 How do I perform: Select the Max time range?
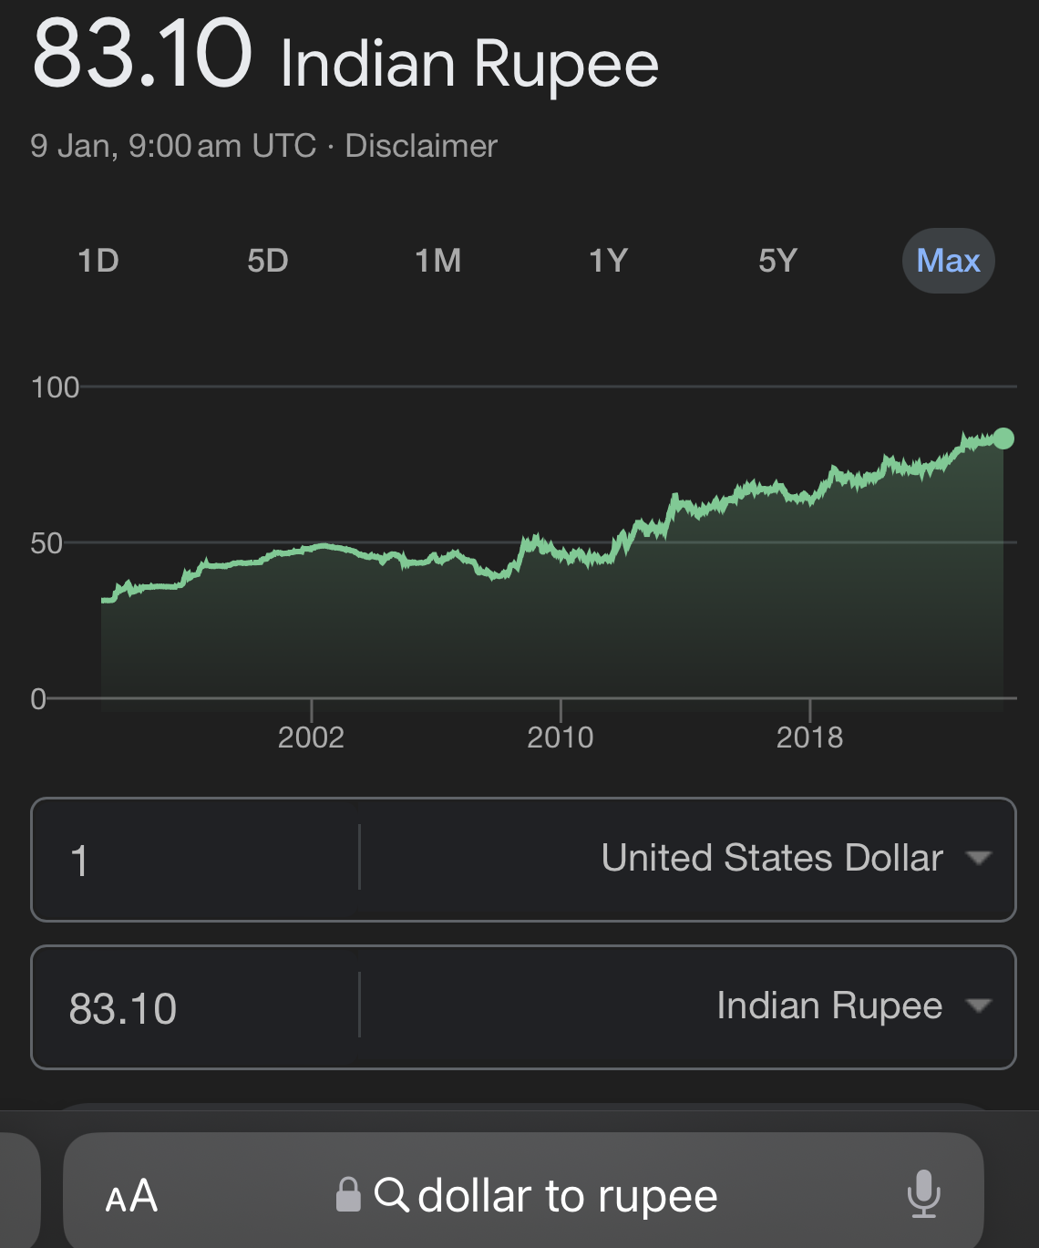(x=948, y=261)
